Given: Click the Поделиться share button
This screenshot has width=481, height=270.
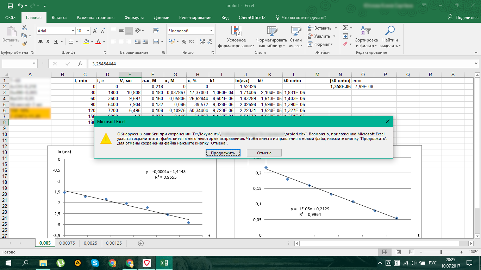Looking at the screenshot, I should [x=463, y=17].
